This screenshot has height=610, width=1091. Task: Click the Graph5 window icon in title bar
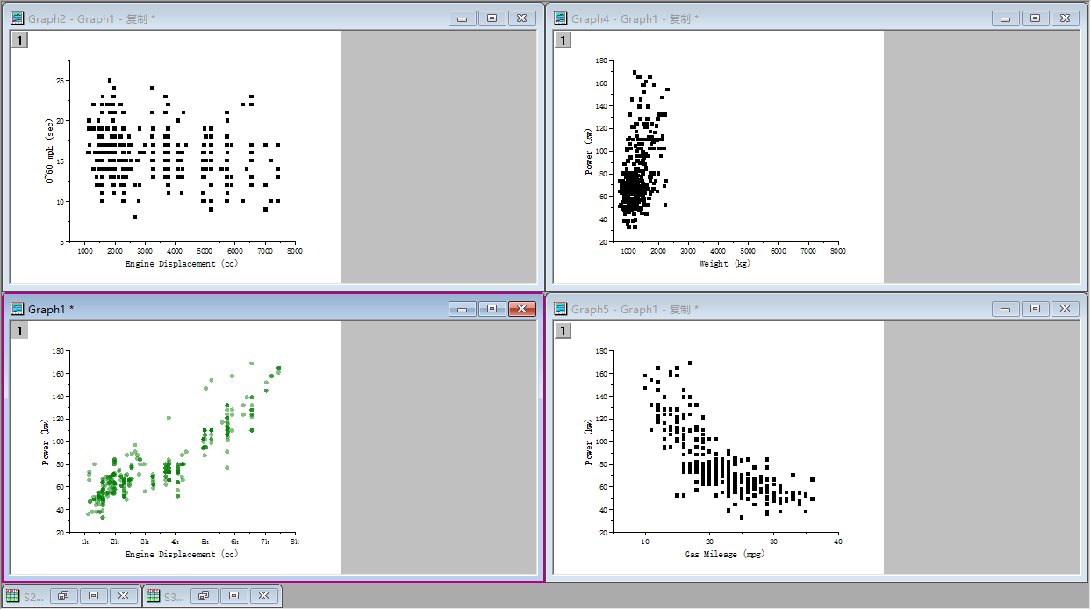[560, 309]
